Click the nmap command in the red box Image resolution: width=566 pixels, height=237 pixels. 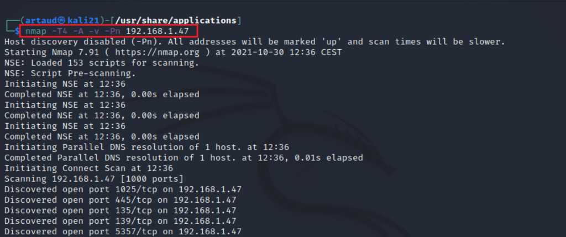pos(107,31)
